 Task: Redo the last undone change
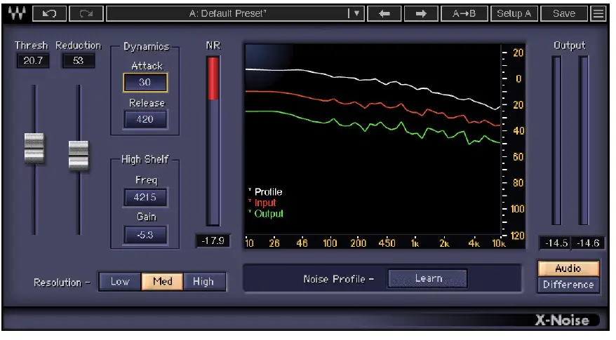tap(86, 13)
